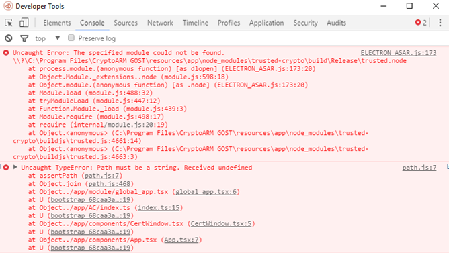
Task: Click the Developer Tools app logo
Action: pos(8,6)
